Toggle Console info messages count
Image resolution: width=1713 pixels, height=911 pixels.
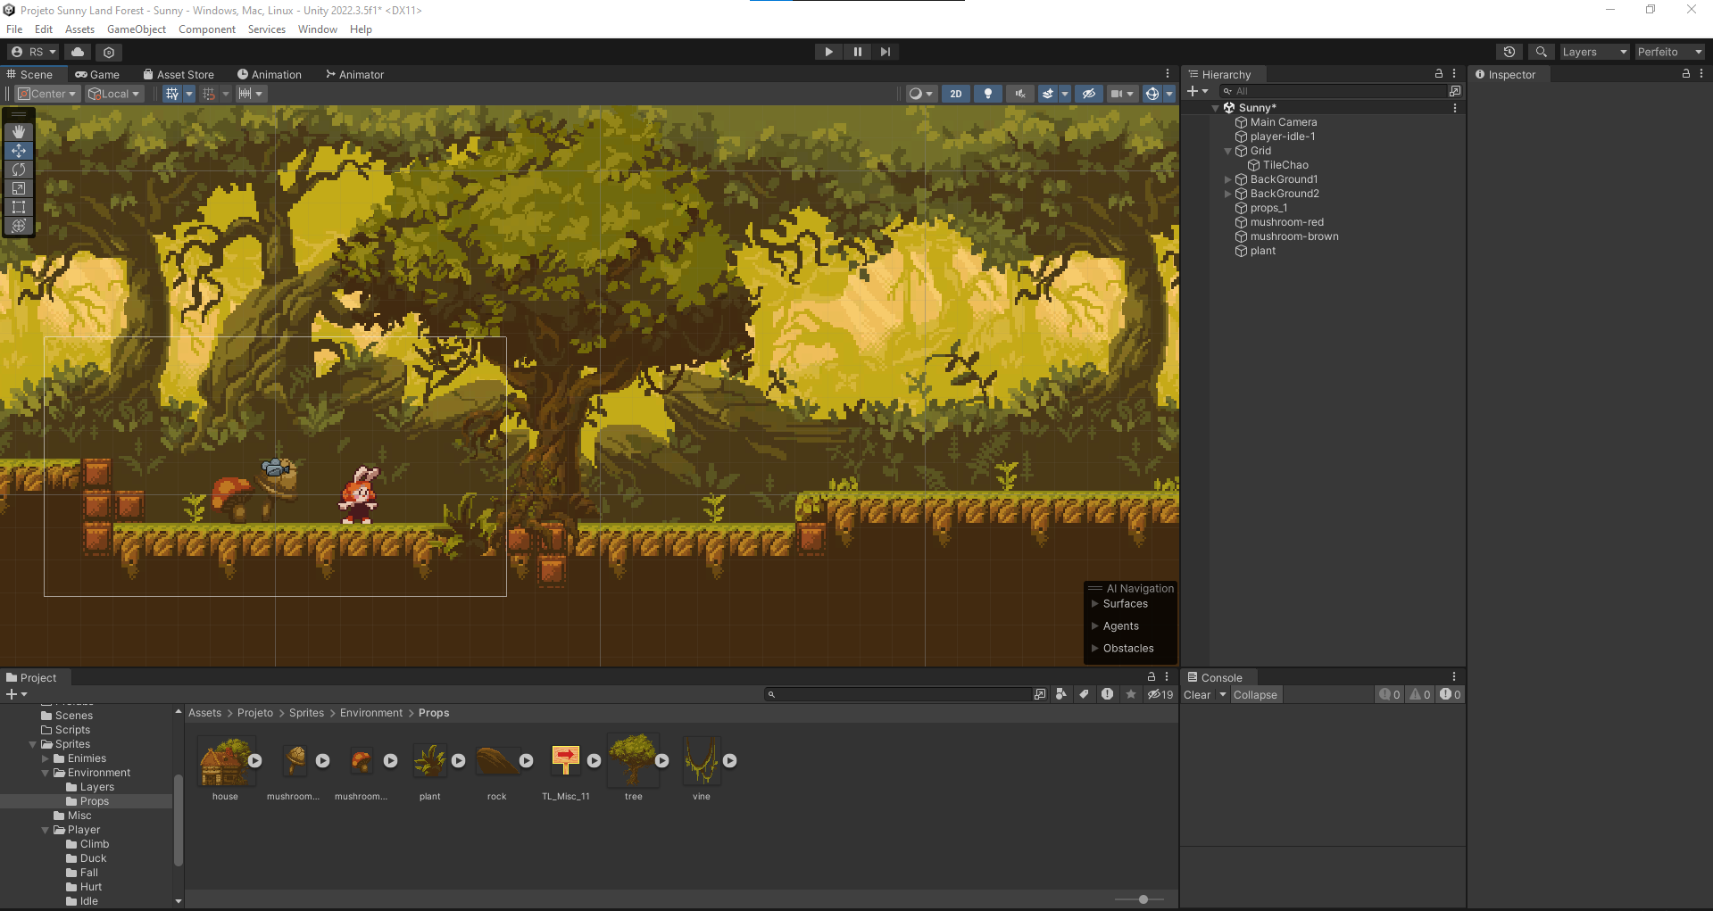[1390, 694]
